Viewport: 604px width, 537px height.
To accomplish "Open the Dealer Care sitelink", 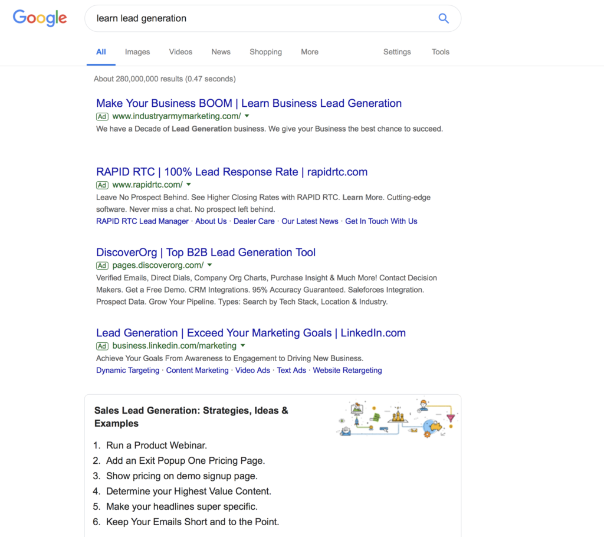I will click(x=254, y=221).
